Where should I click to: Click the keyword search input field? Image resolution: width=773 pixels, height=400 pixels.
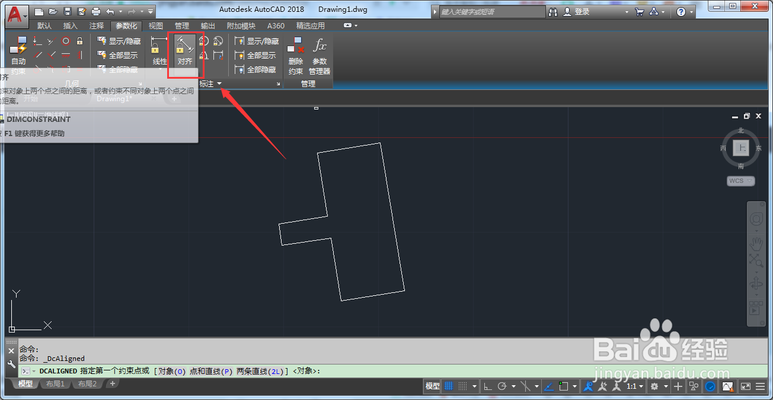492,11
